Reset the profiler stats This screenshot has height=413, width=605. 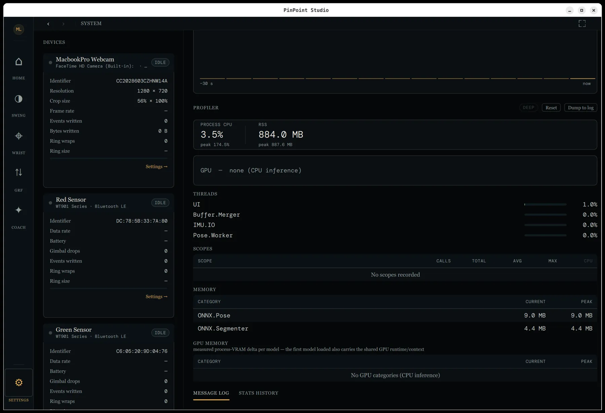pyautogui.click(x=551, y=108)
